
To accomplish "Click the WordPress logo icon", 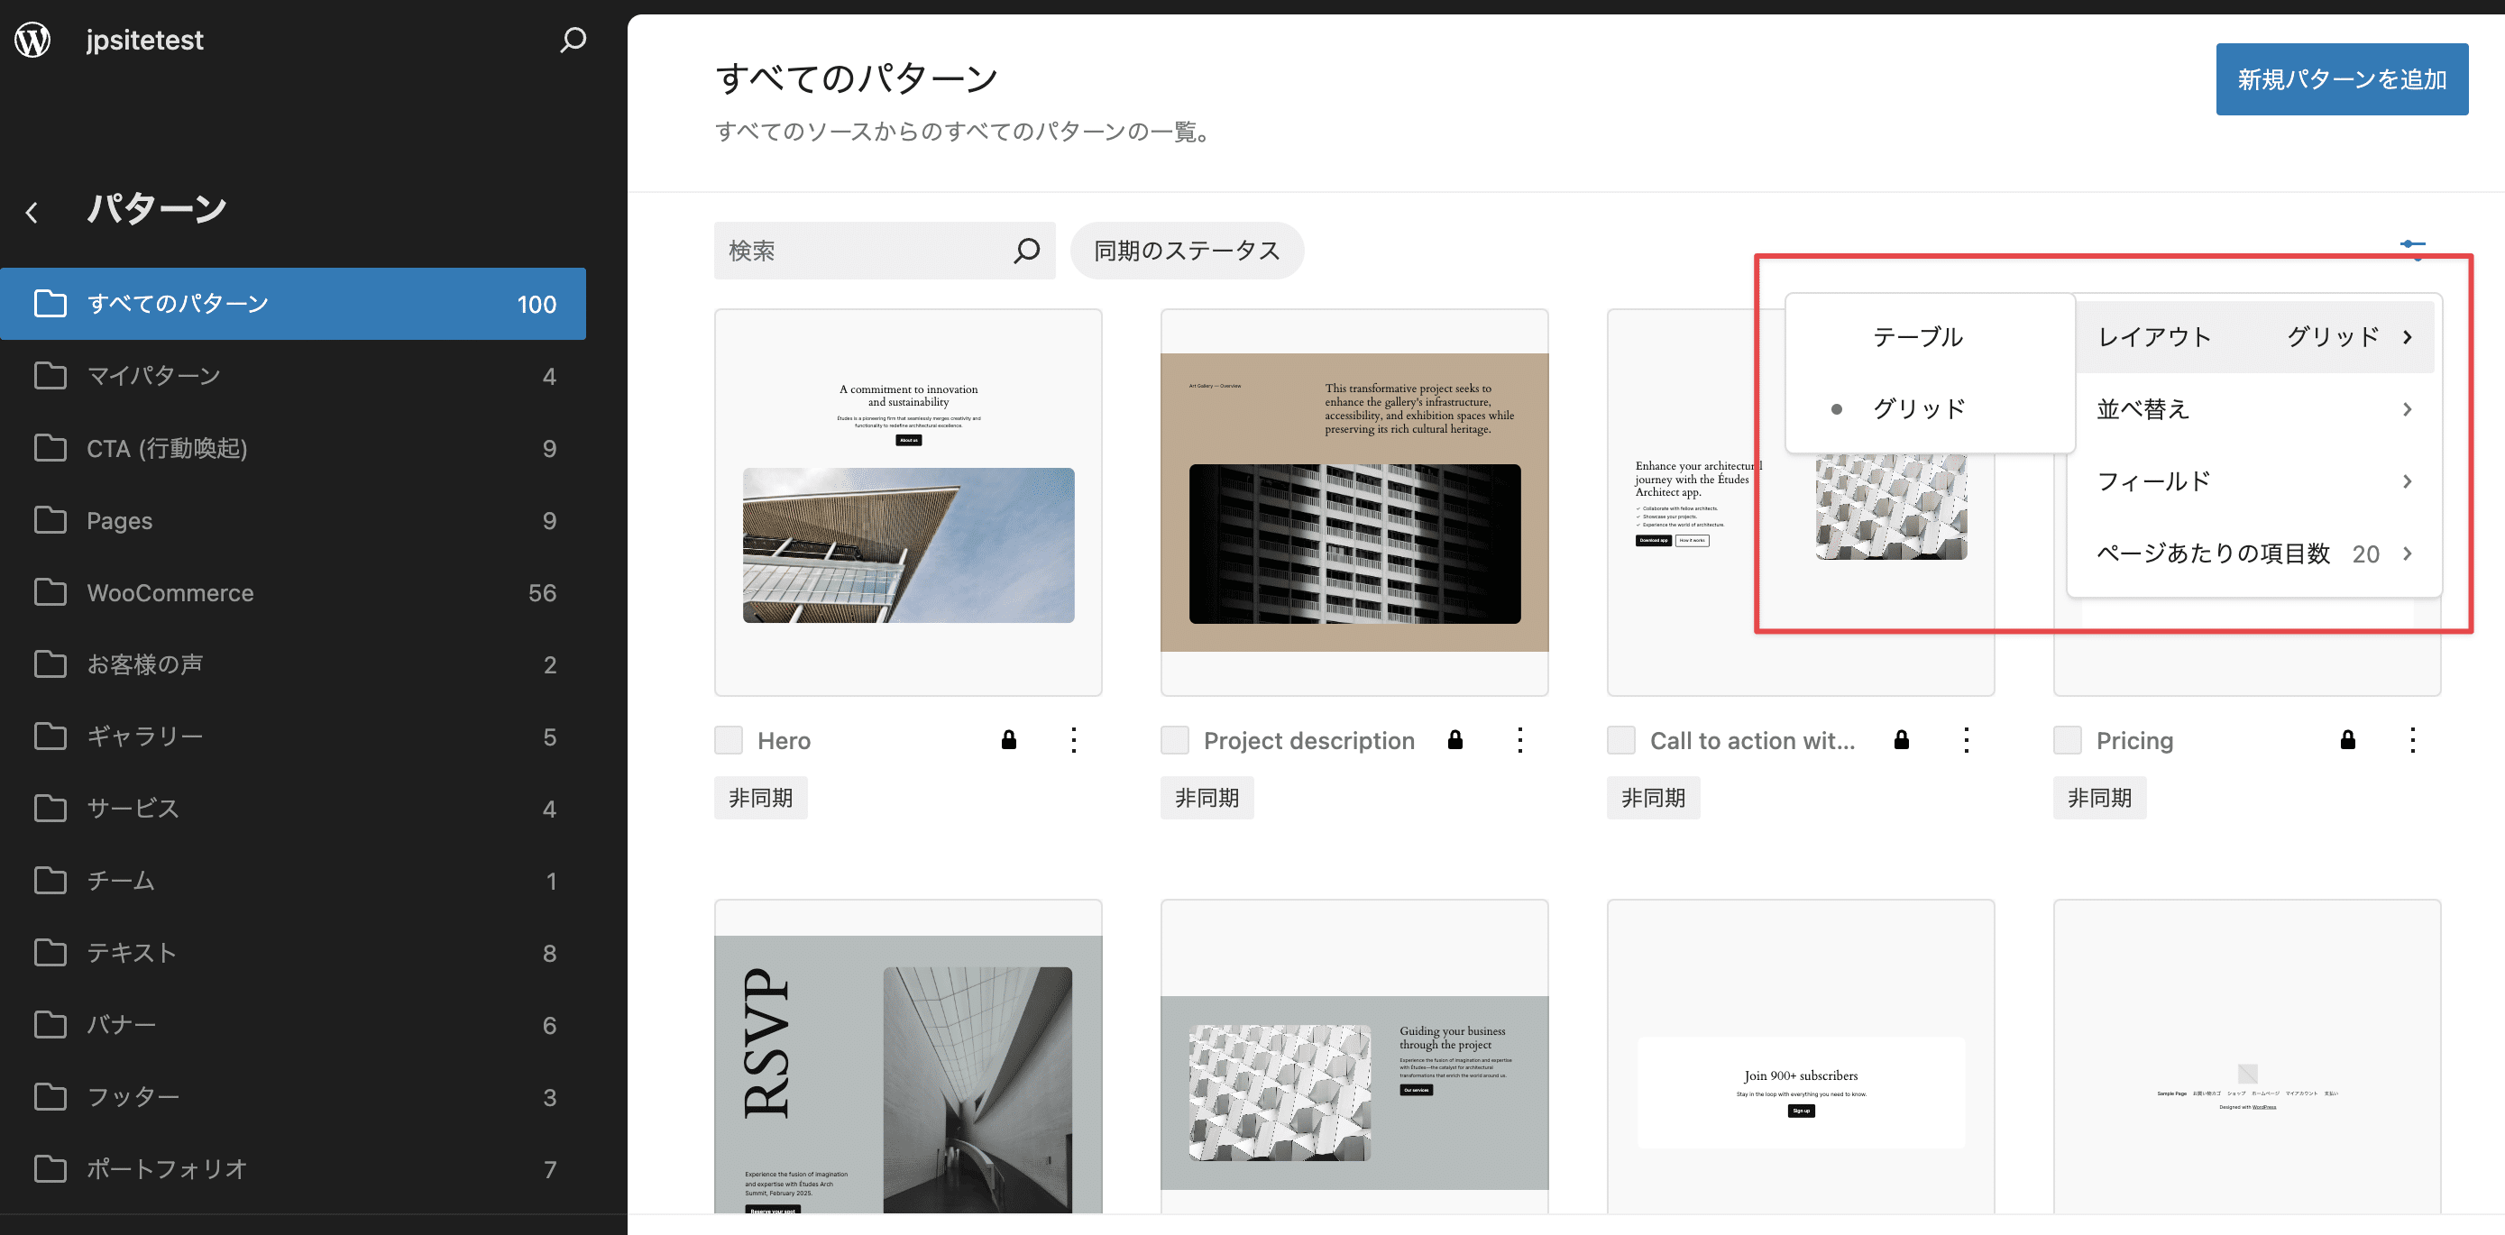I will pos(32,39).
